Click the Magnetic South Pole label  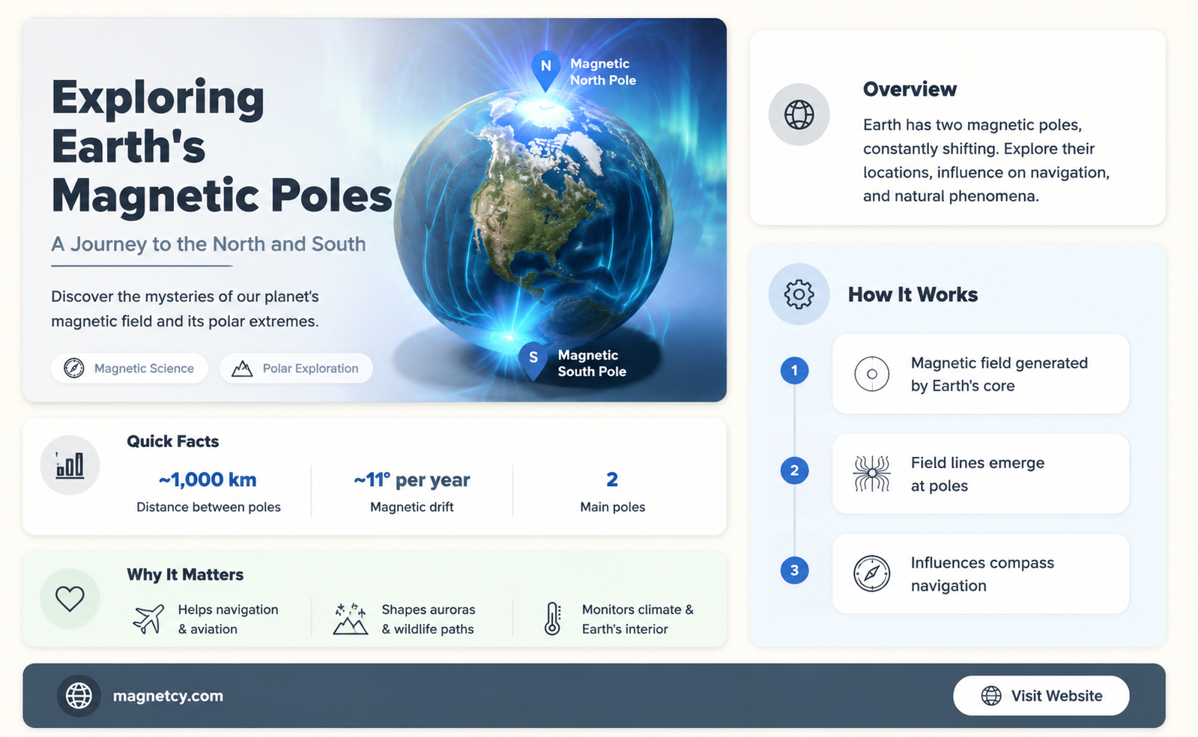(x=592, y=363)
